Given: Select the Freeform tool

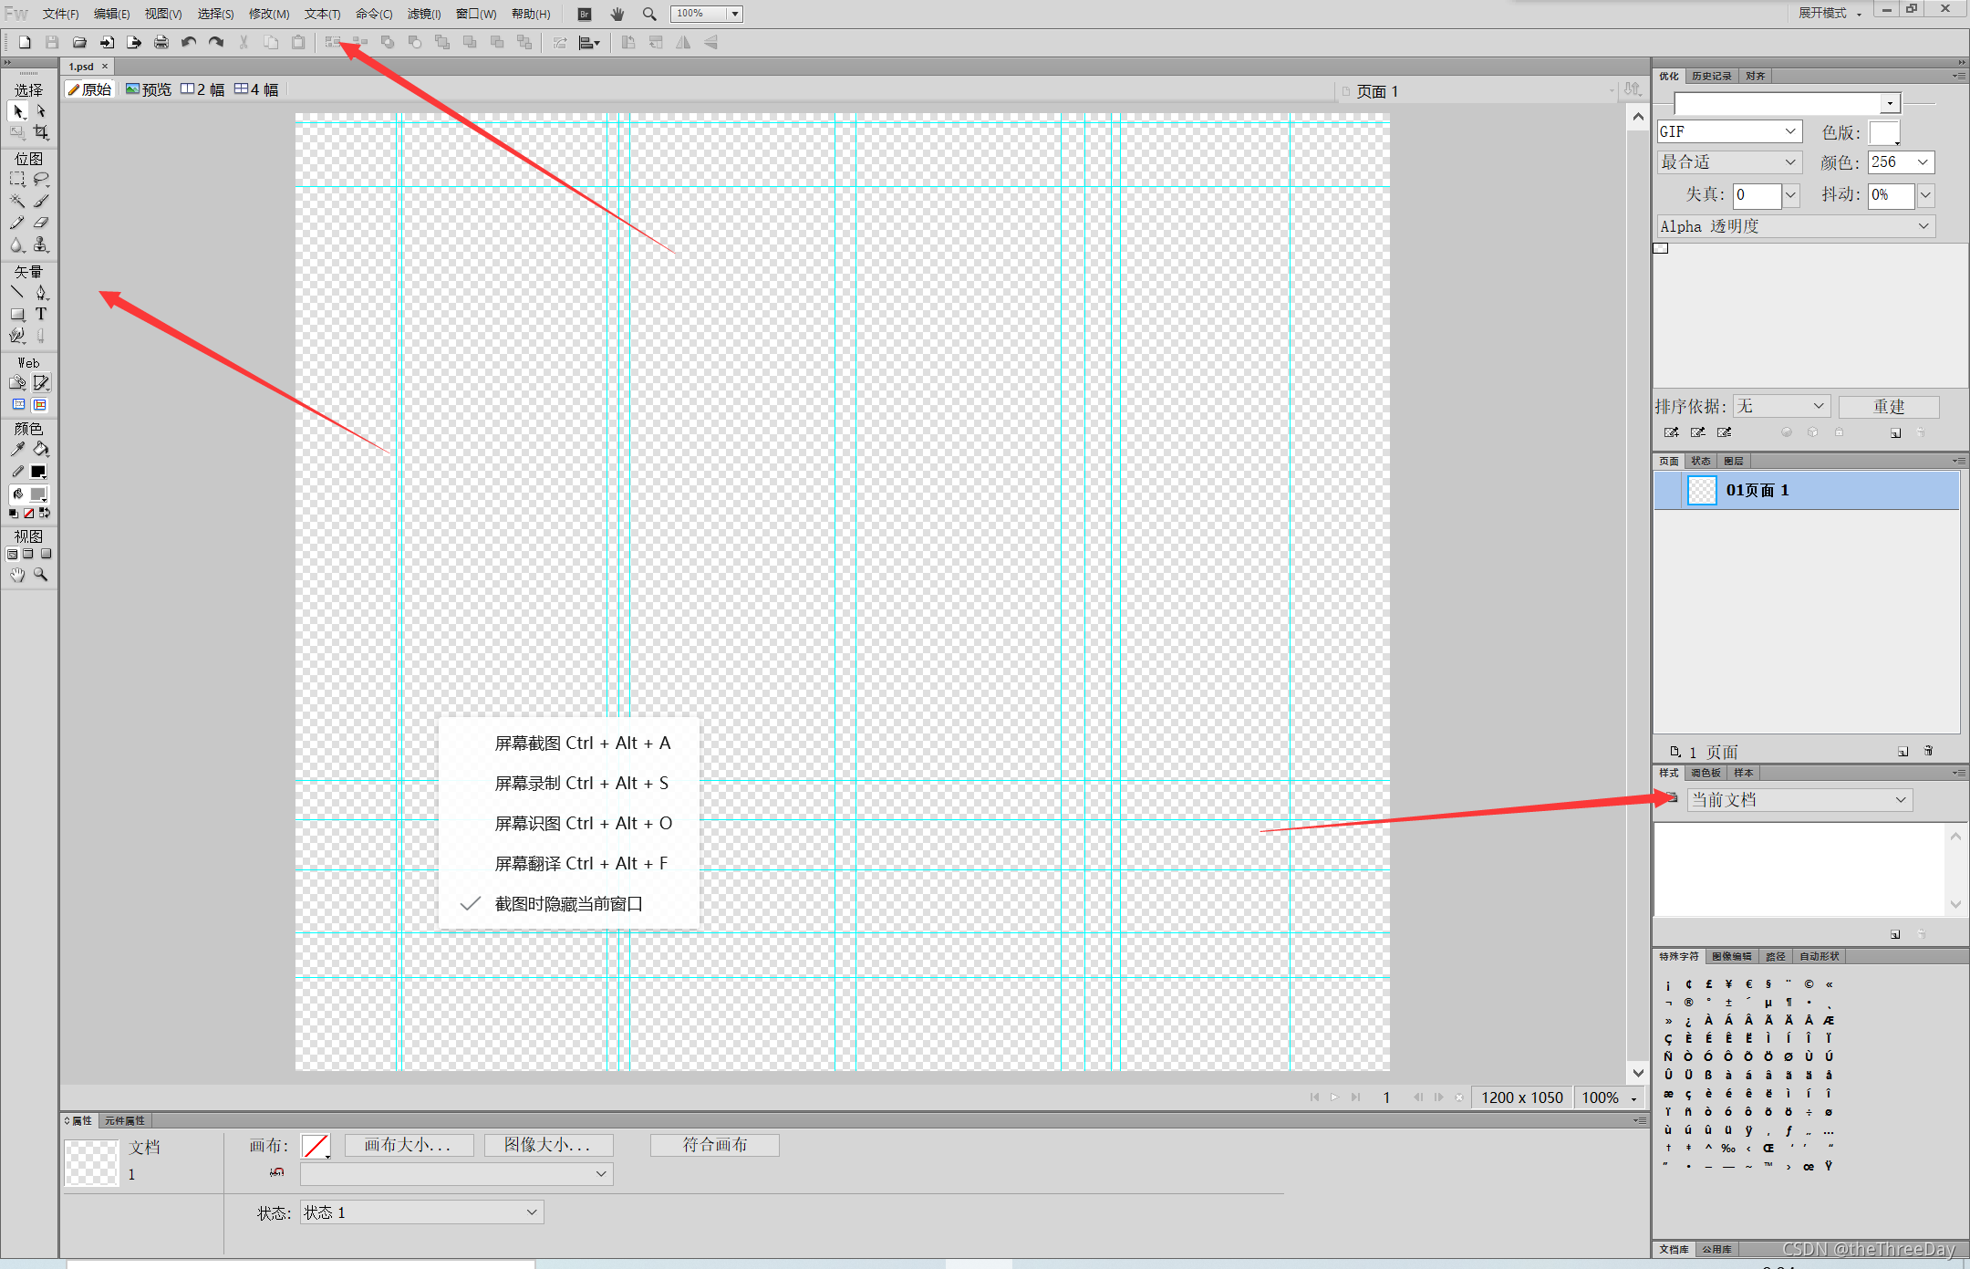Looking at the screenshot, I should click(17, 337).
